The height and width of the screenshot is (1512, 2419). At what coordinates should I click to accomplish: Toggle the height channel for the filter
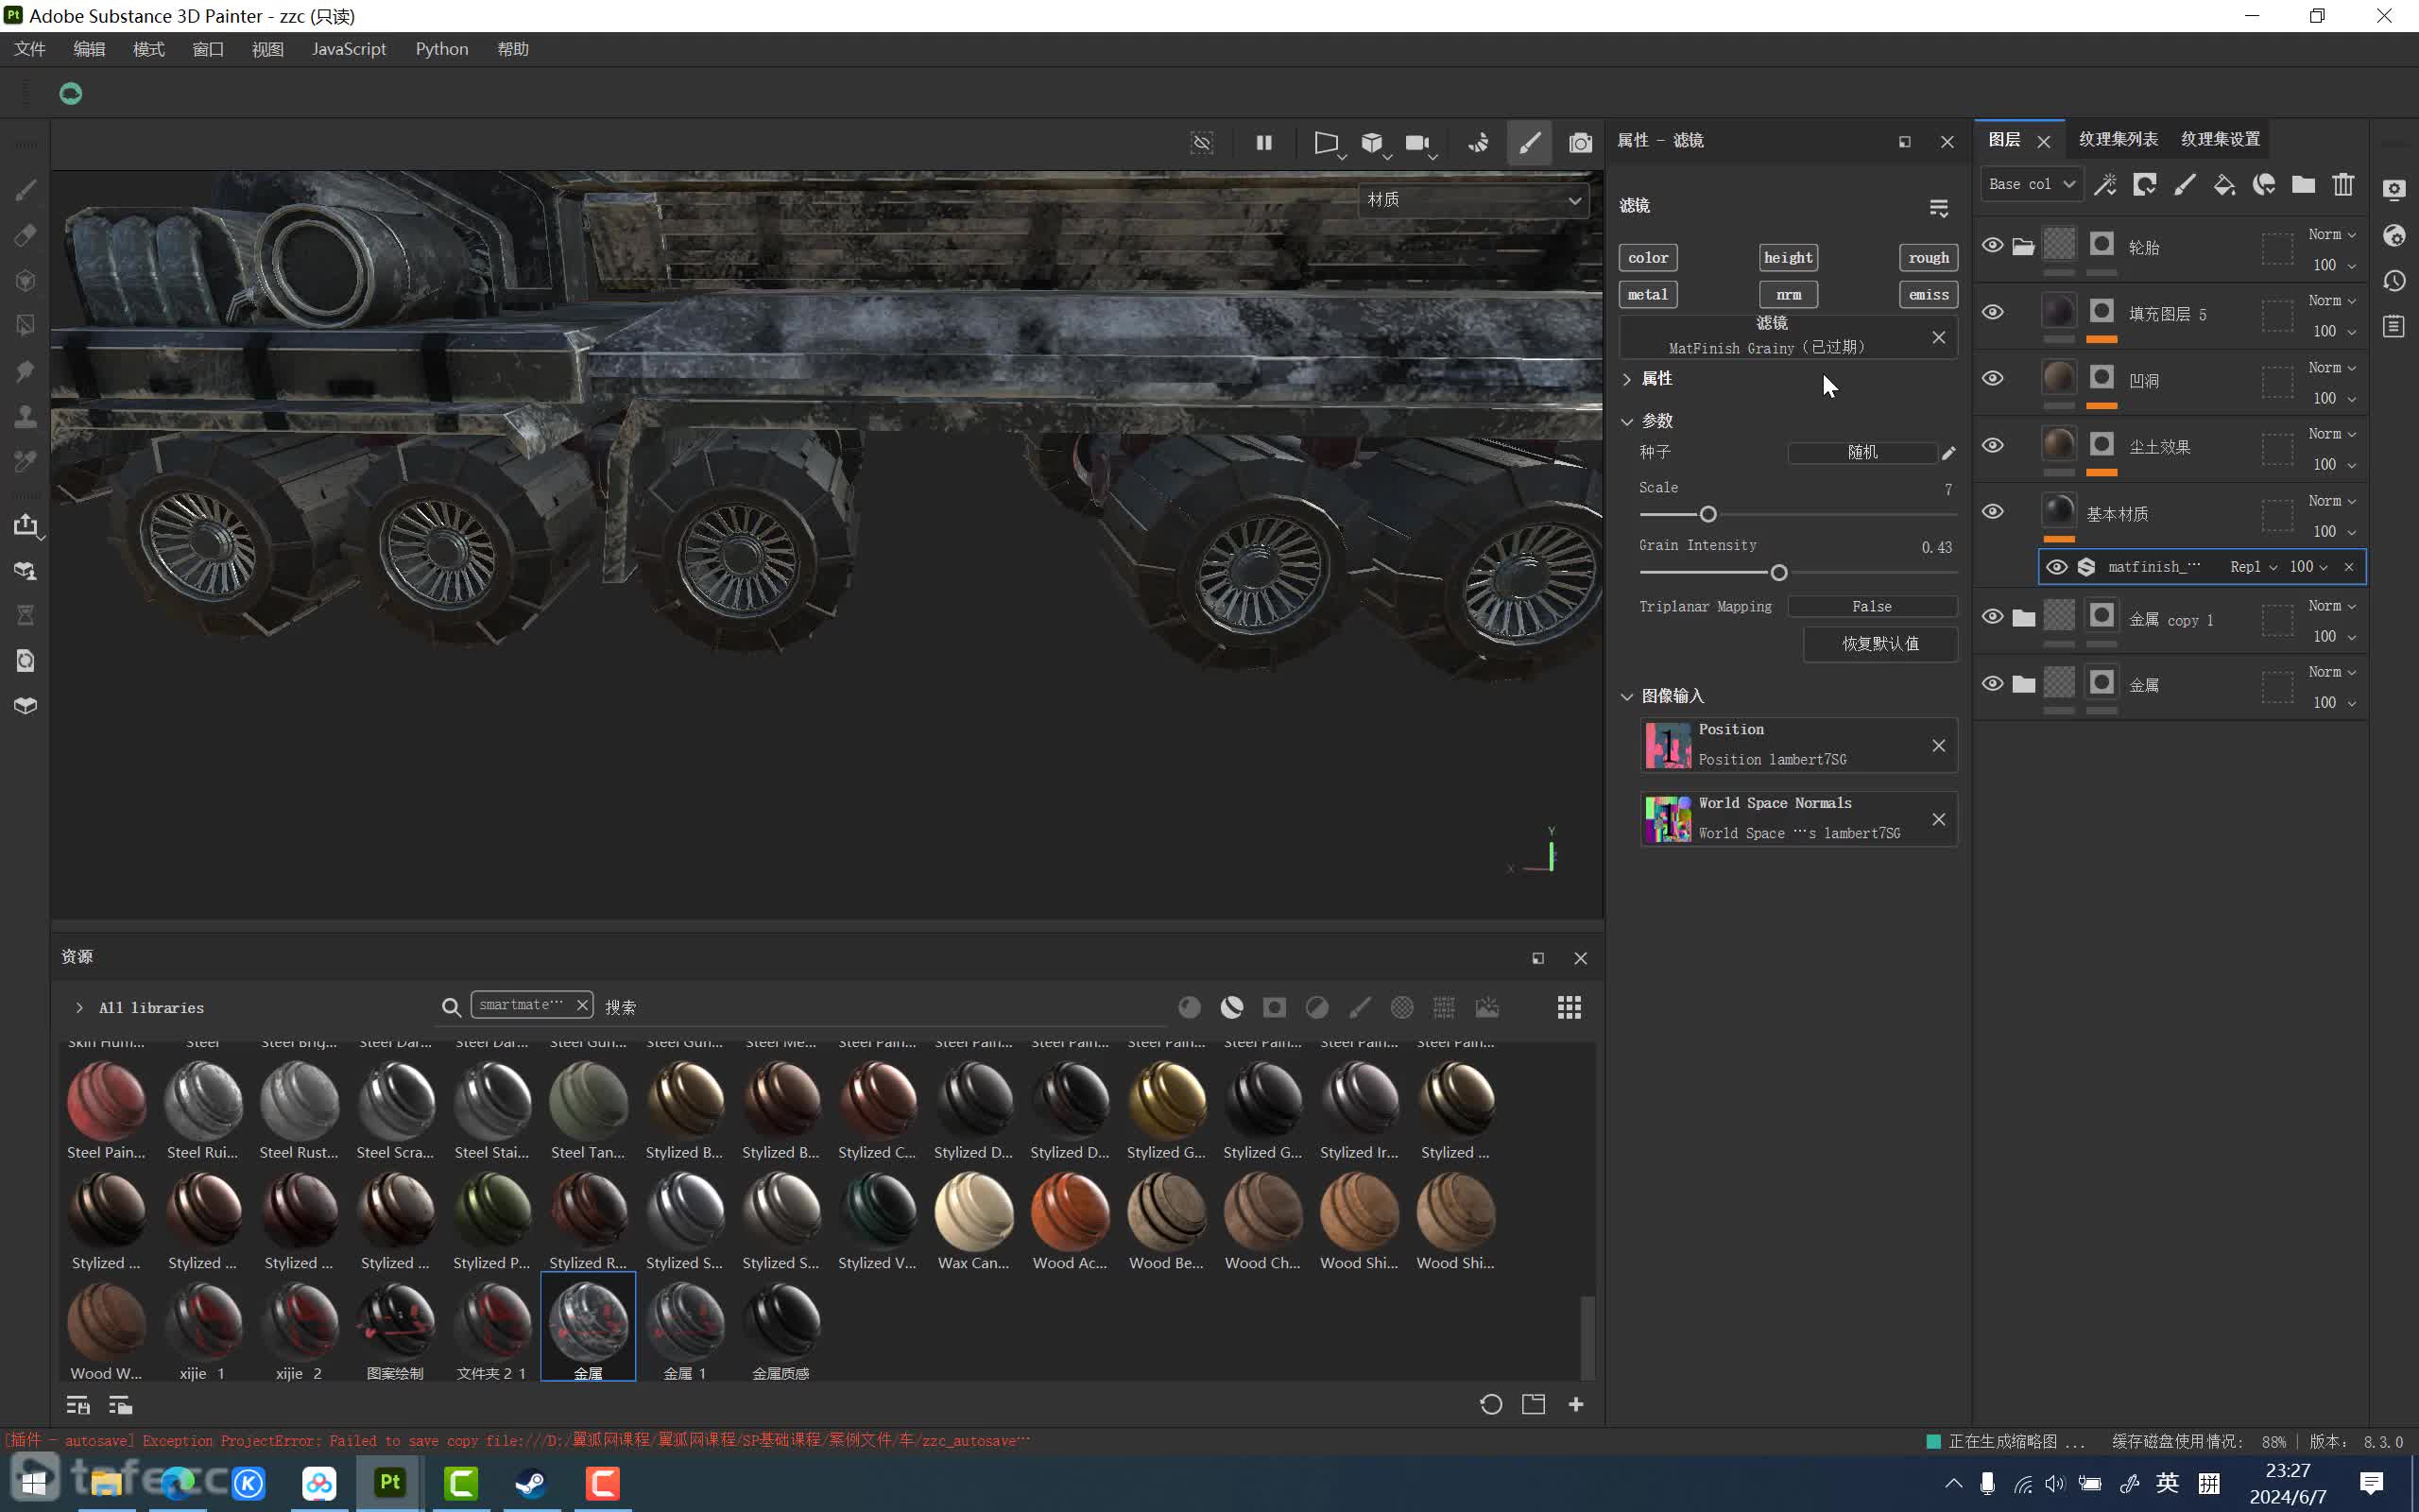[1788, 258]
